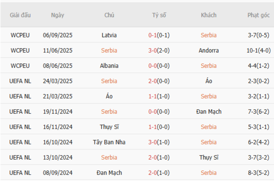This screenshot has height=182, width=274.
Task: Open the Thụy Sĩ home team link
Action: 109,127
